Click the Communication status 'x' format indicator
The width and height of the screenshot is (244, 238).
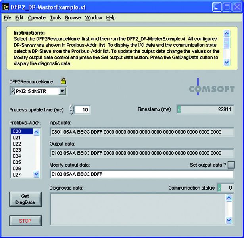tap(219, 188)
